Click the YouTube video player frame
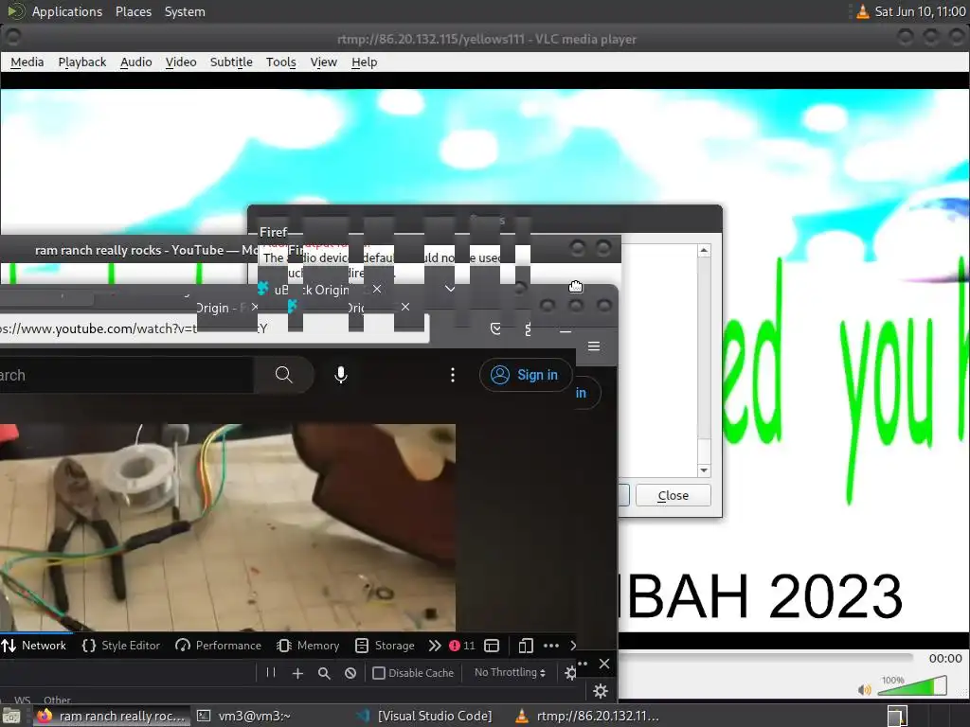Viewport: 970px width, 727px height. coord(227,526)
